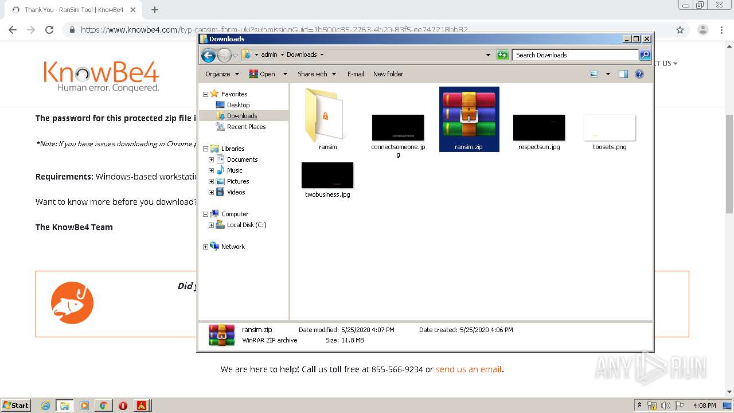Screen dimensions: 734x413
Task: Open a new Chrome tab
Action: pos(155,10)
